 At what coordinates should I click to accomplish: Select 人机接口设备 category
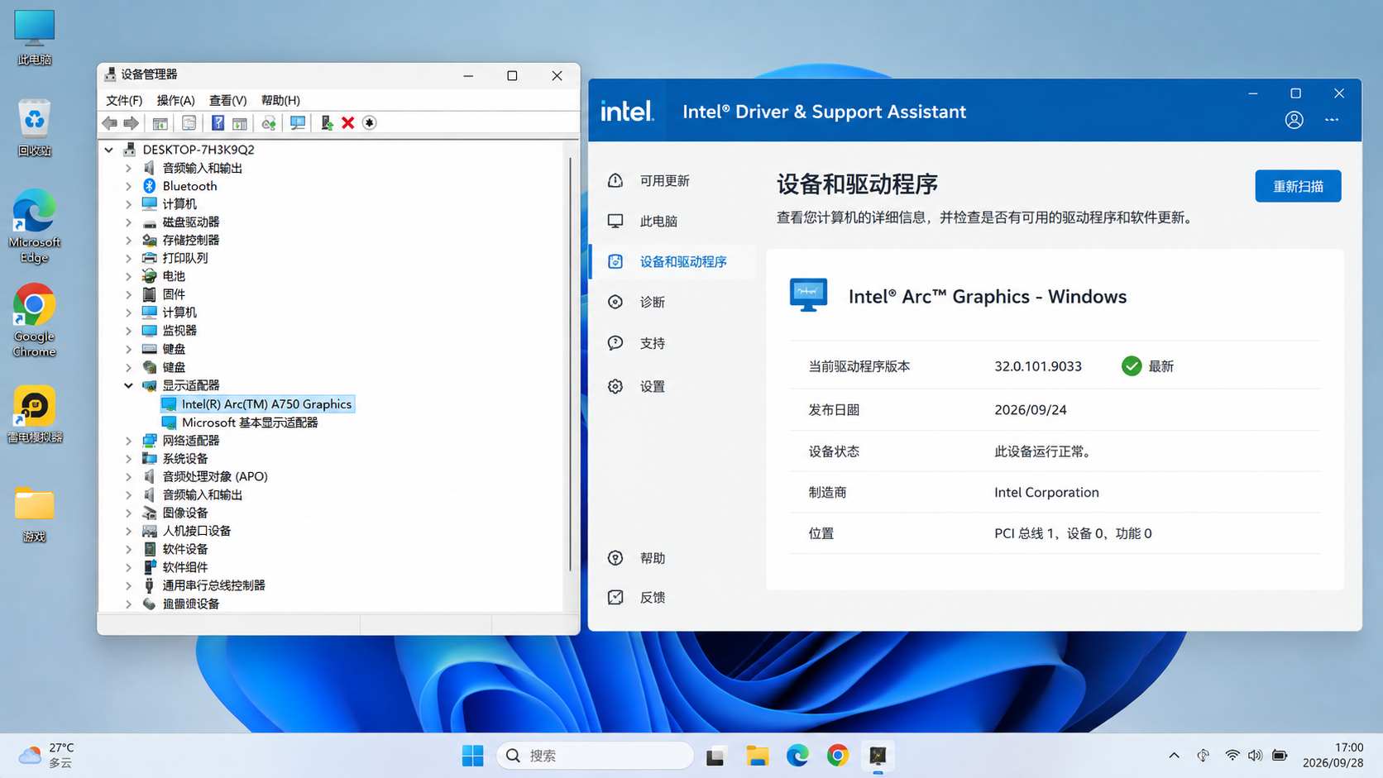(x=197, y=531)
